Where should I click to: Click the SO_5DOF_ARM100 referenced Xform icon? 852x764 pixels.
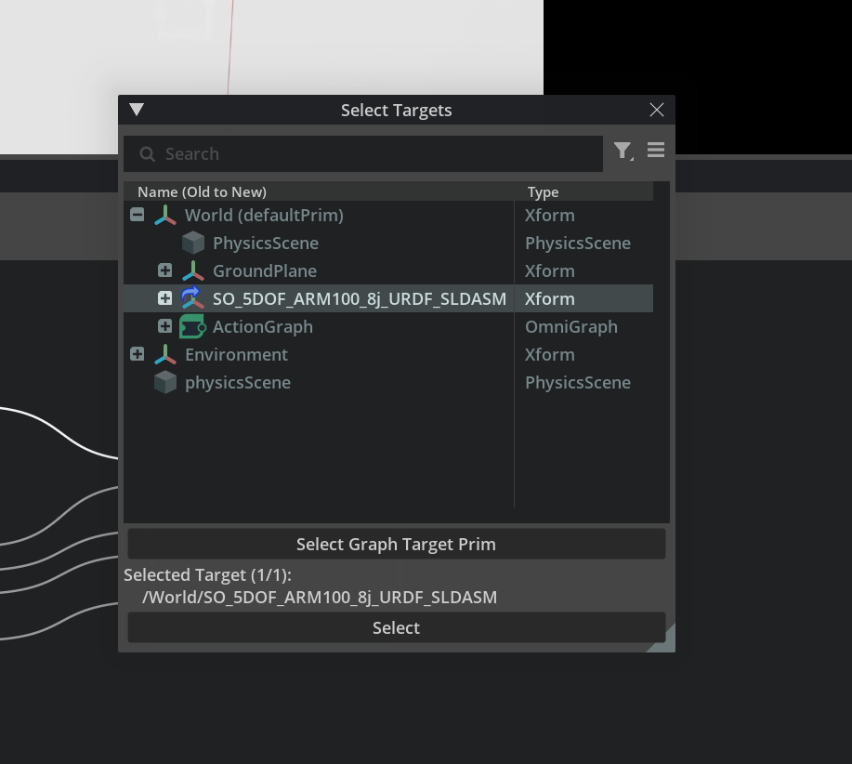[x=192, y=297]
